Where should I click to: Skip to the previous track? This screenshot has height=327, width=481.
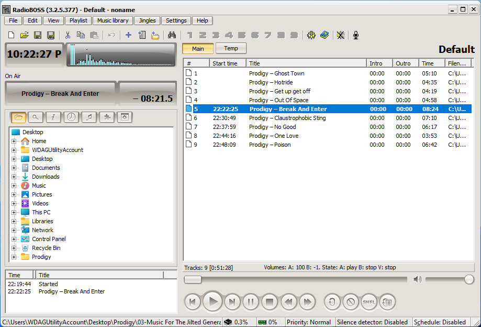(x=193, y=302)
